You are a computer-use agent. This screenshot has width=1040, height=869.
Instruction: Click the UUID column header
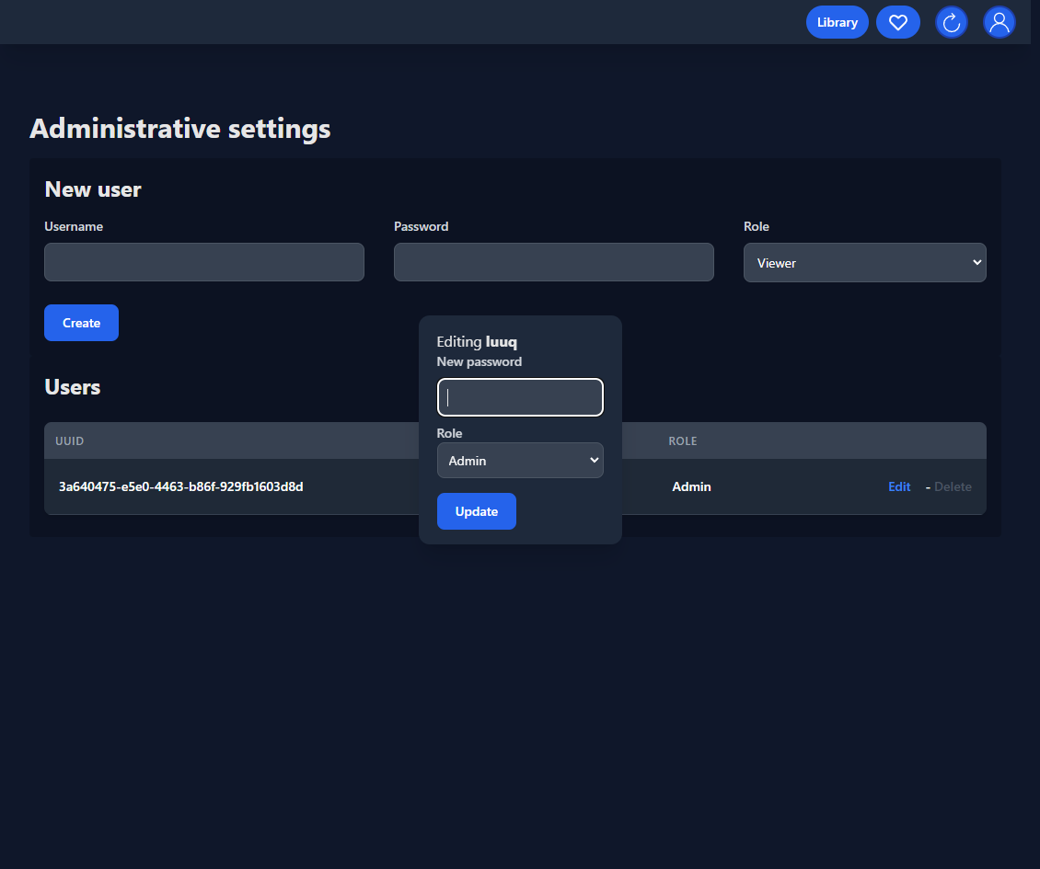click(70, 440)
